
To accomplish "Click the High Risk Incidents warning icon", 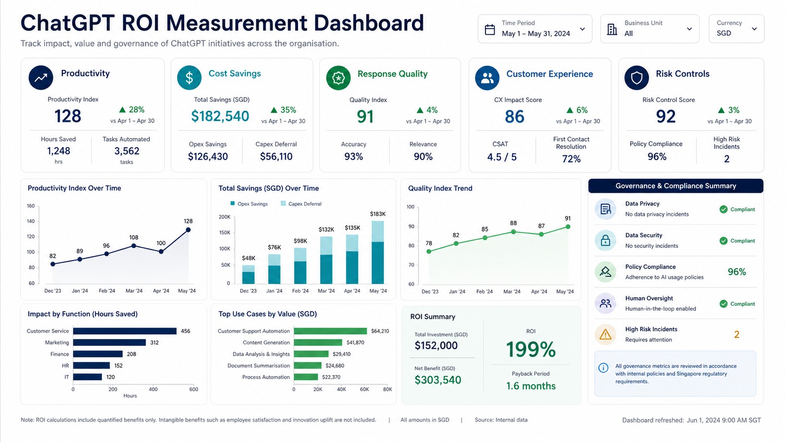I will click(605, 334).
